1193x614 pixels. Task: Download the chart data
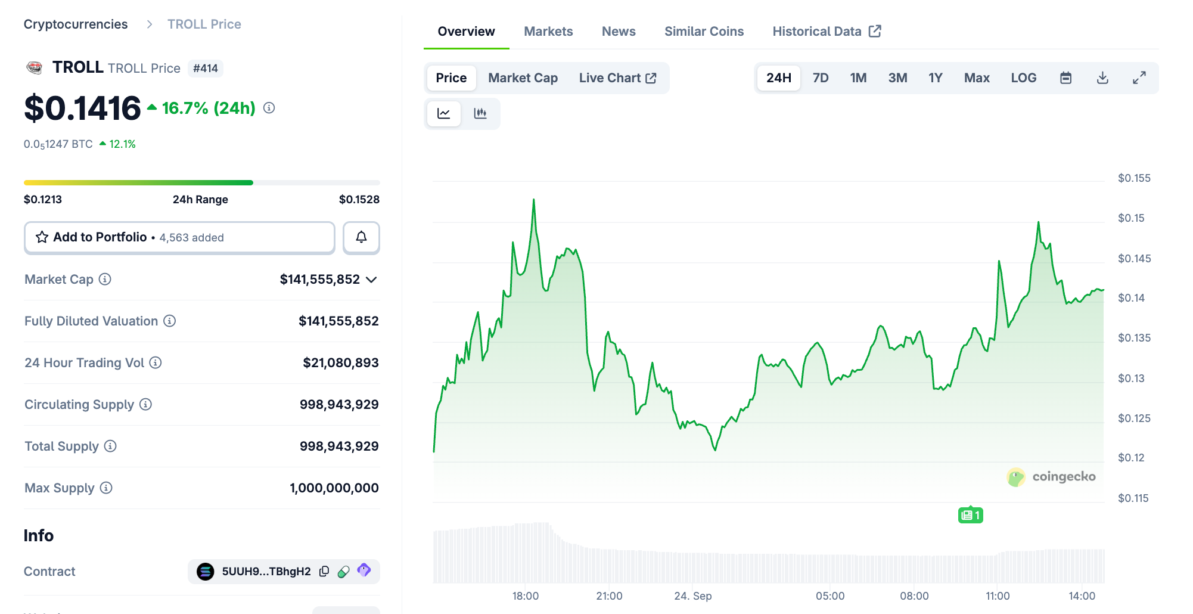pos(1102,78)
